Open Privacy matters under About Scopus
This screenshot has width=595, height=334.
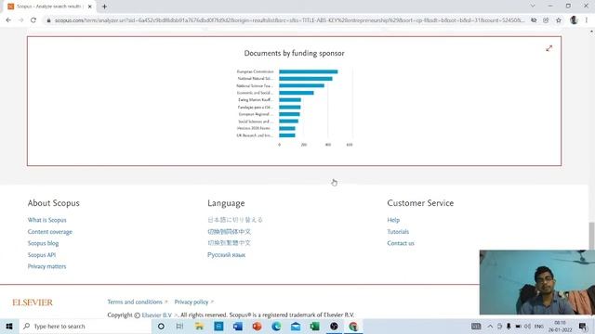click(x=46, y=266)
